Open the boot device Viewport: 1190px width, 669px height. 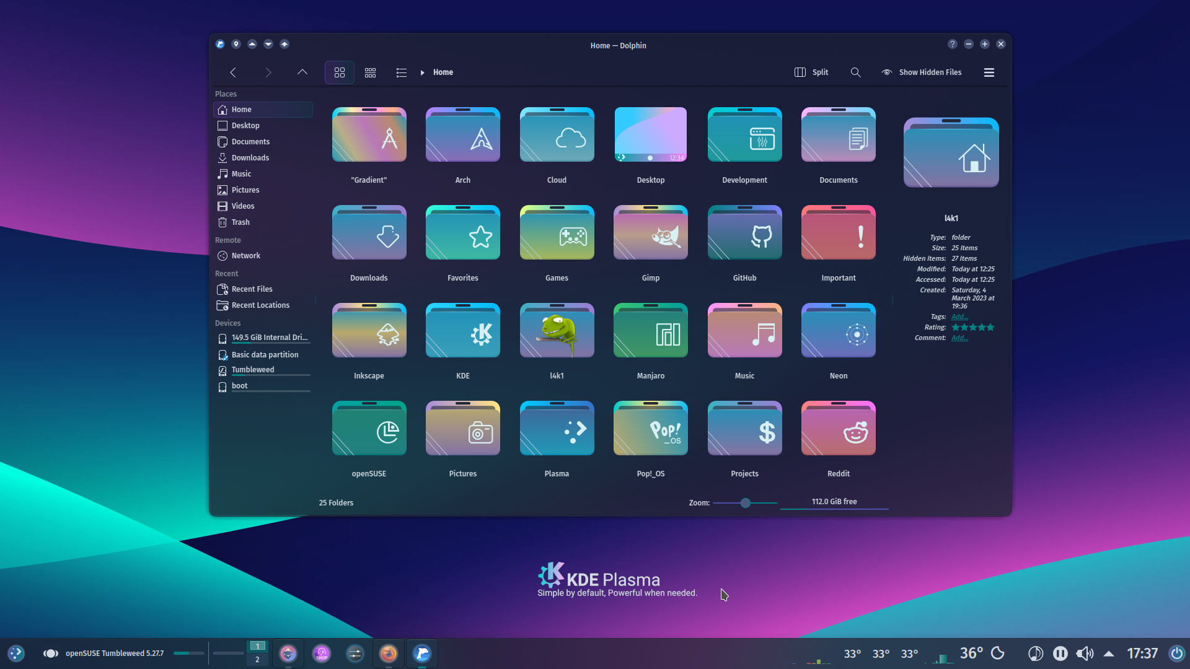[263, 387]
